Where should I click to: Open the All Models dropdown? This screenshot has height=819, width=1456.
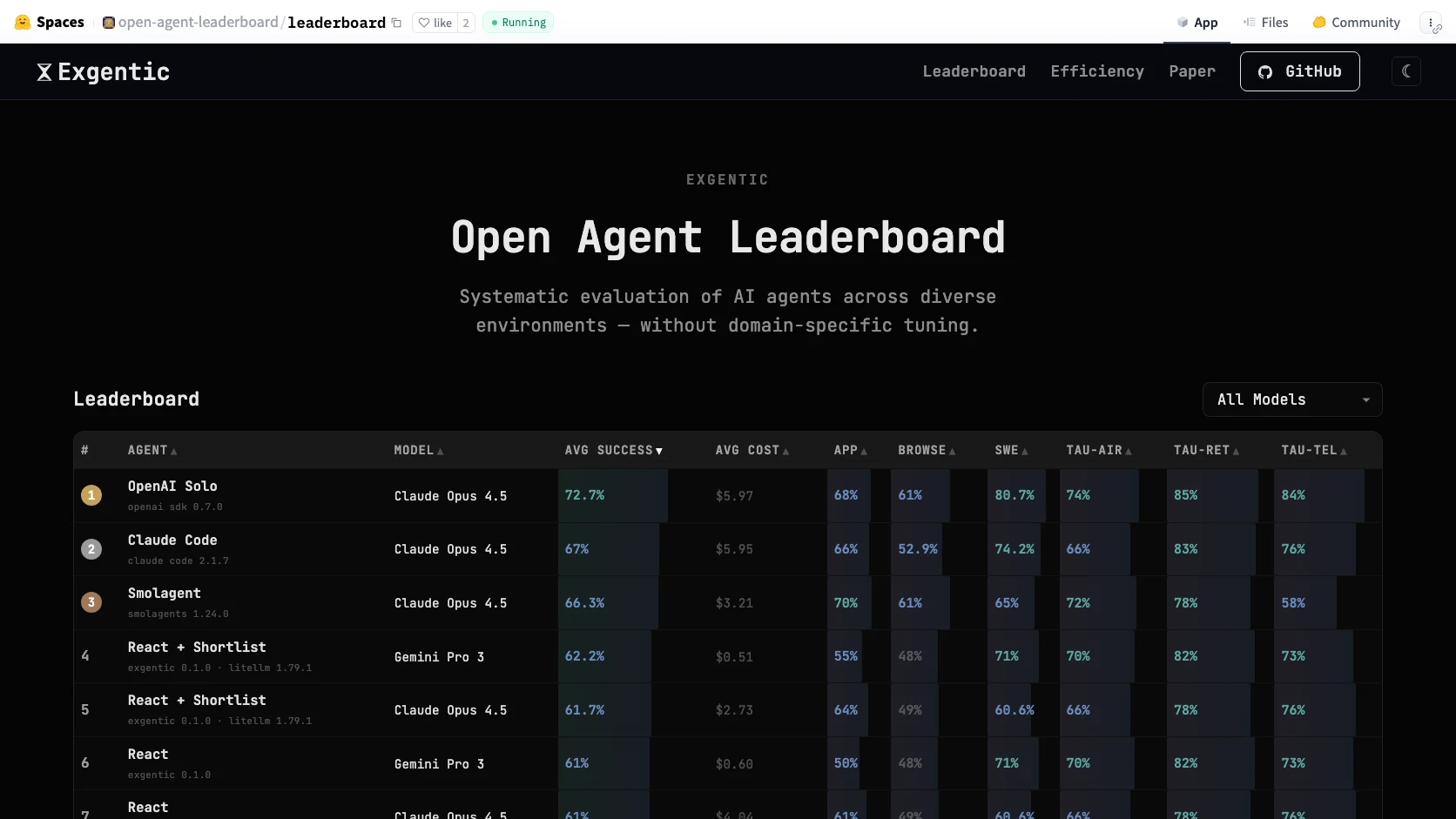(1292, 399)
